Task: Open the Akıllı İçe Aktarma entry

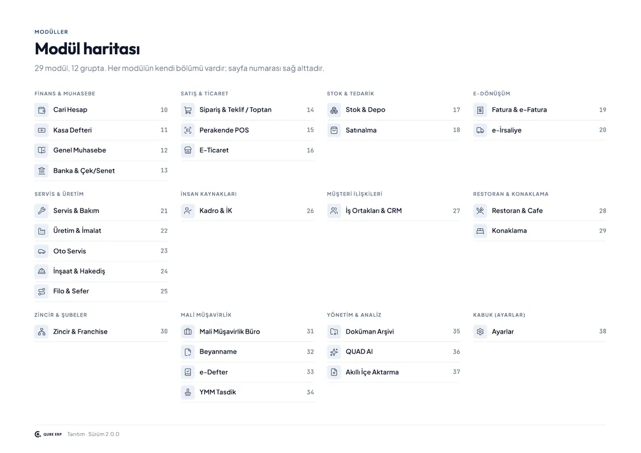Action: coord(393,372)
